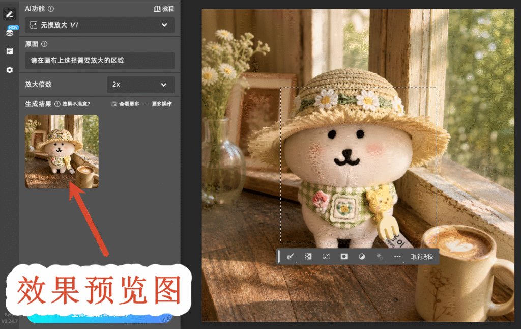
Task: Click the 放大倍数 label
Action: pyautogui.click(x=39, y=85)
